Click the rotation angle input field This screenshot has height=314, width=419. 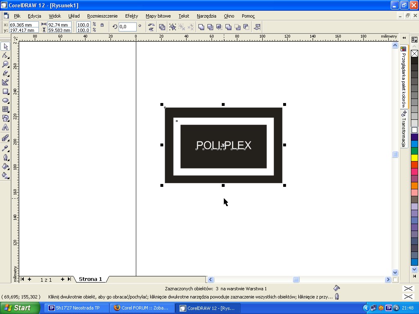click(127, 27)
